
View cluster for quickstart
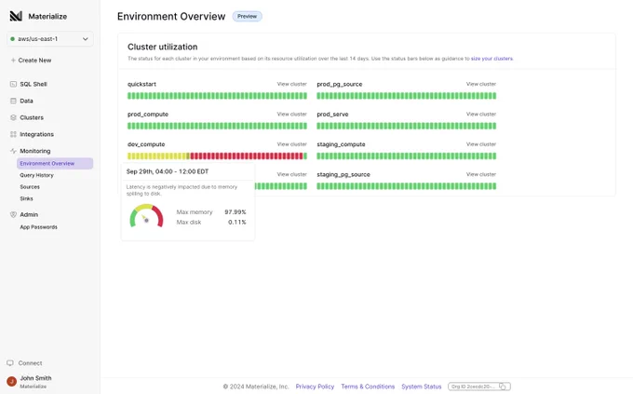pyautogui.click(x=292, y=84)
